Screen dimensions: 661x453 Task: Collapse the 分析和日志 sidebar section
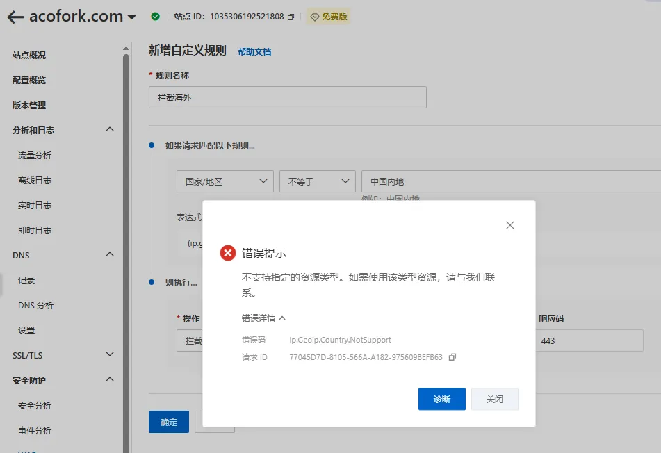tap(109, 130)
